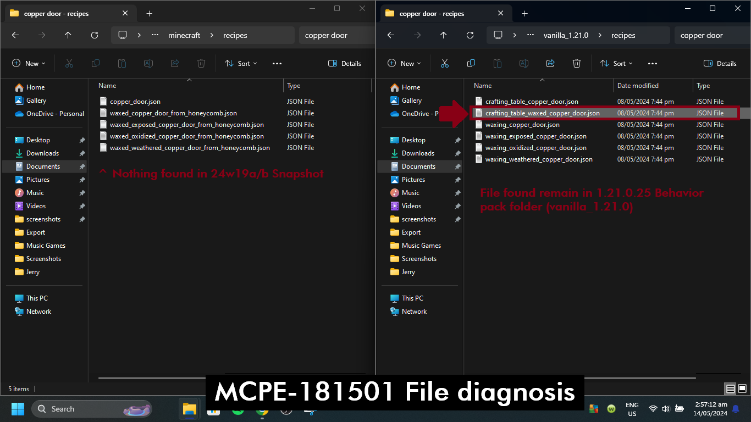Select the right window's copper door - recipes tab
Image resolution: width=751 pixels, height=422 pixels.
(446, 14)
